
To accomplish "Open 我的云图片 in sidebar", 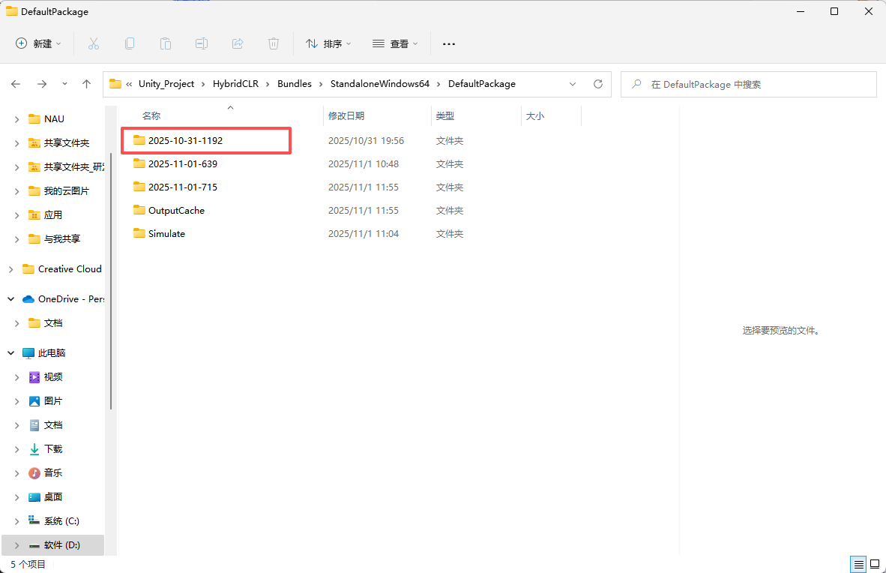I will tap(67, 190).
